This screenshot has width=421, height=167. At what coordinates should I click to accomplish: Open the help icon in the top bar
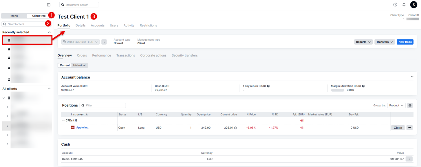coord(395,4)
